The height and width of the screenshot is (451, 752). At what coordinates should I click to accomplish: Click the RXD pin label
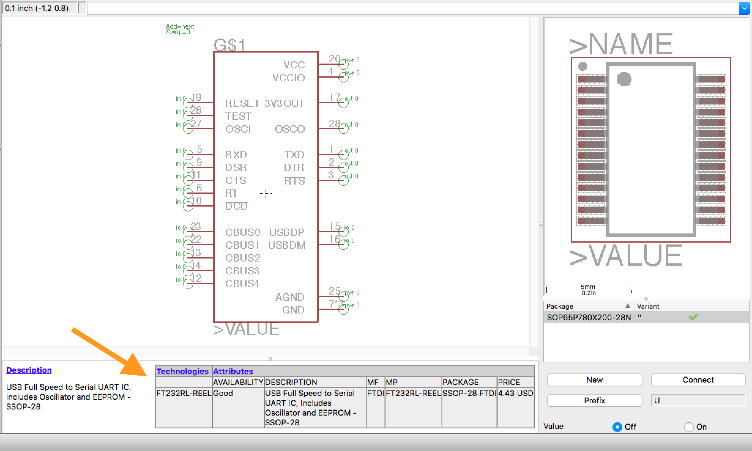point(236,155)
